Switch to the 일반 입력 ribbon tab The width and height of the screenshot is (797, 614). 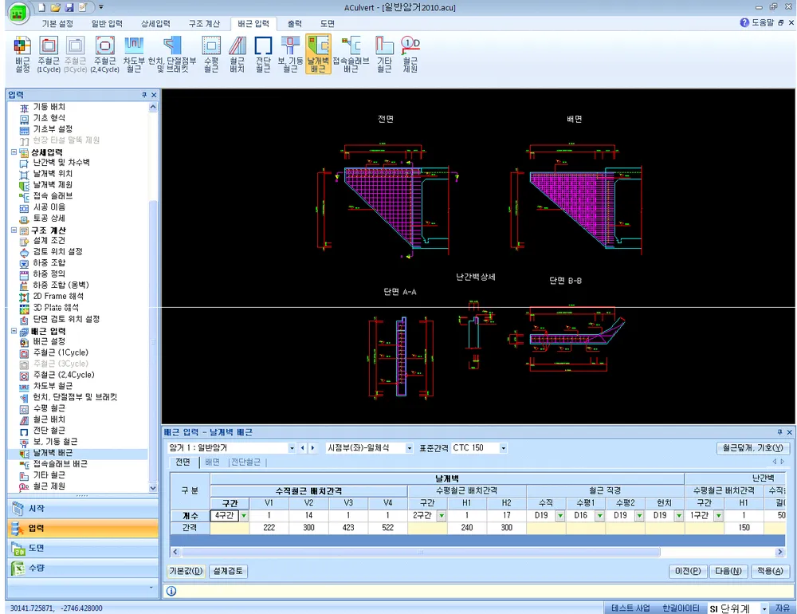pos(107,24)
